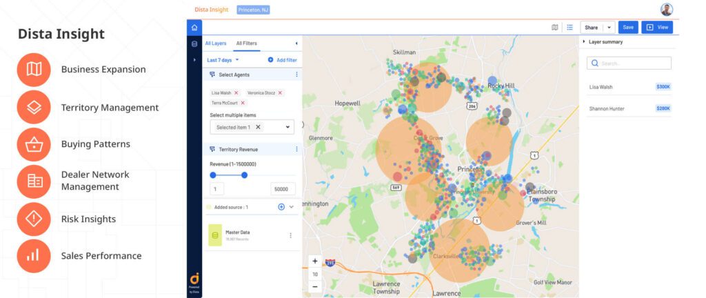
Task: Click the Save button
Action: pyautogui.click(x=627, y=28)
